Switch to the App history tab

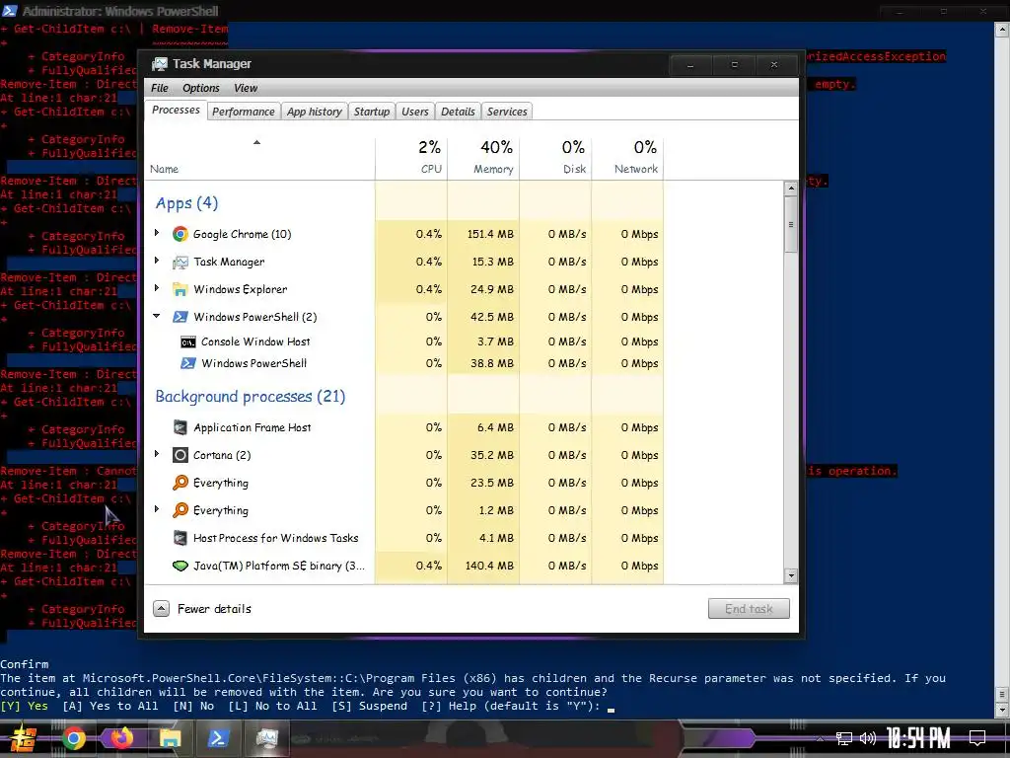[x=315, y=112]
